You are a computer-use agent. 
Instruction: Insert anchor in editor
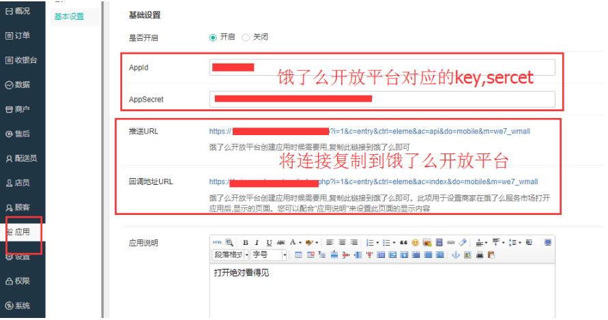coord(456,254)
